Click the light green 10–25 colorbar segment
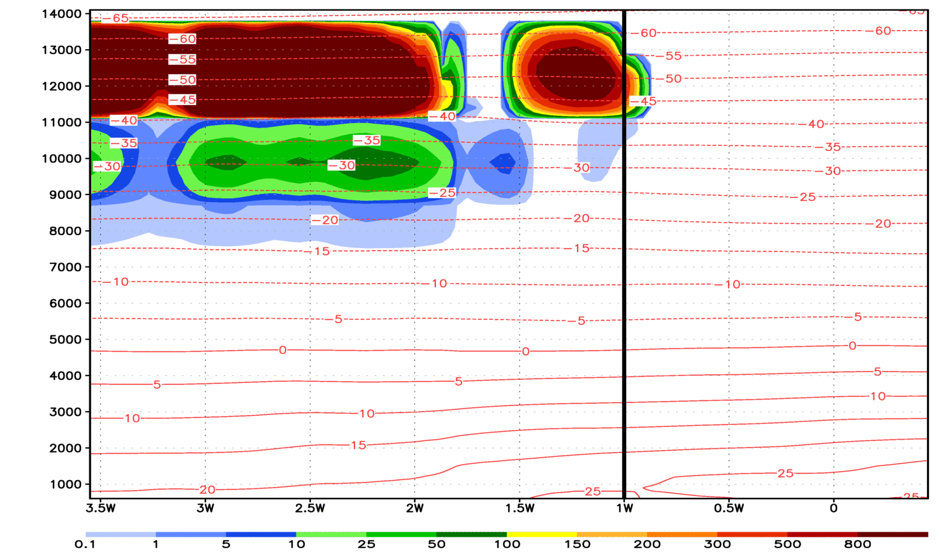 tap(331, 534)
